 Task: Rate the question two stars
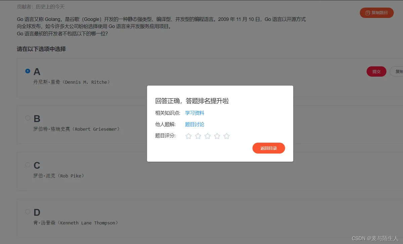coord(198,136)
